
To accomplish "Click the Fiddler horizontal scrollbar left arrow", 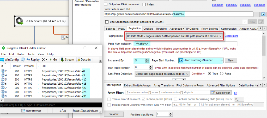I will [2, 100].
